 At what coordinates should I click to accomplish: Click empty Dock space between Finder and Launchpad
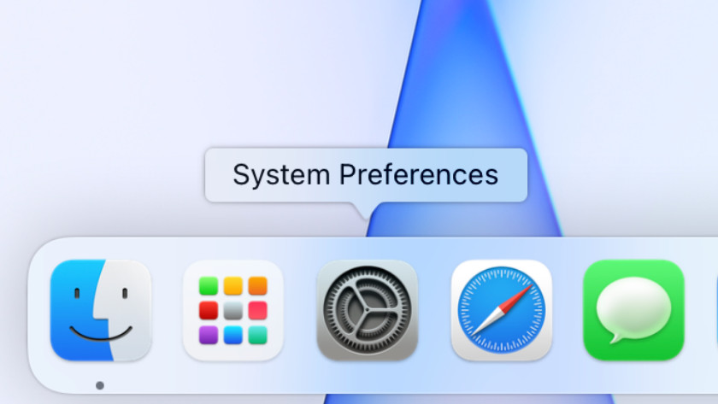167,310
